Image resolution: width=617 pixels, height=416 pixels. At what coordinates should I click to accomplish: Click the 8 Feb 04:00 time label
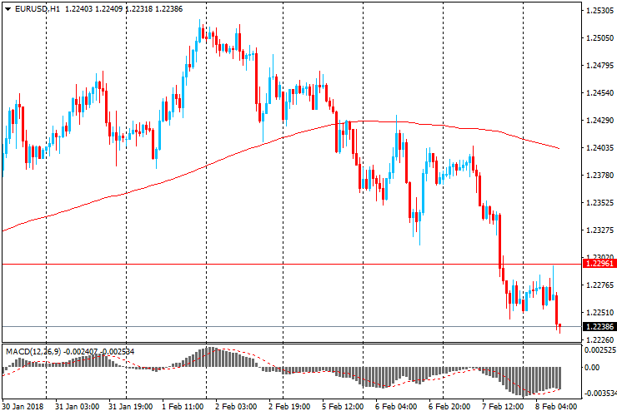pyautogui.click(x=556, y=407)
